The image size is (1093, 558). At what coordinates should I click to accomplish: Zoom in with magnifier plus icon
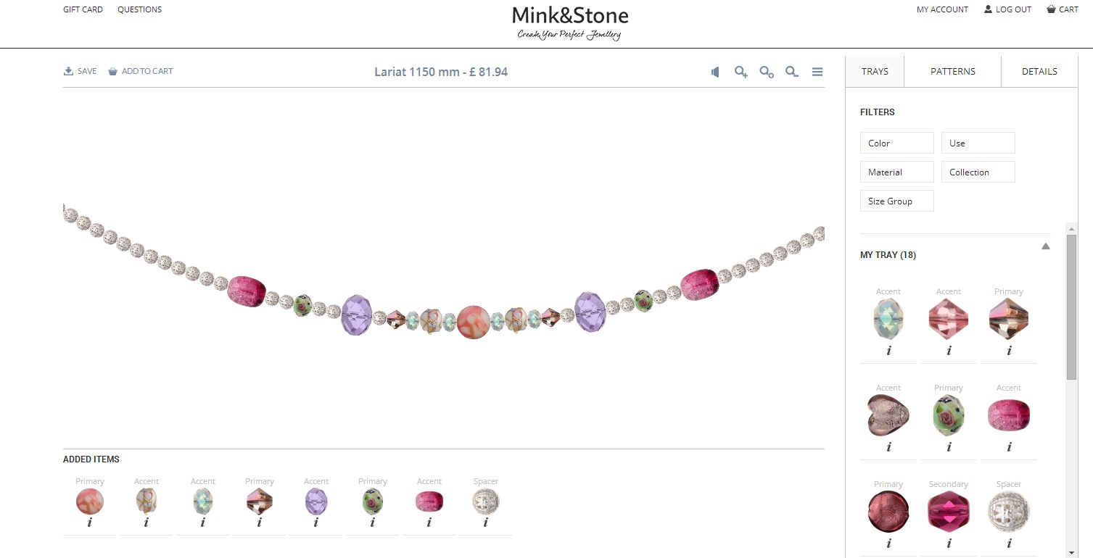point(741,72)
